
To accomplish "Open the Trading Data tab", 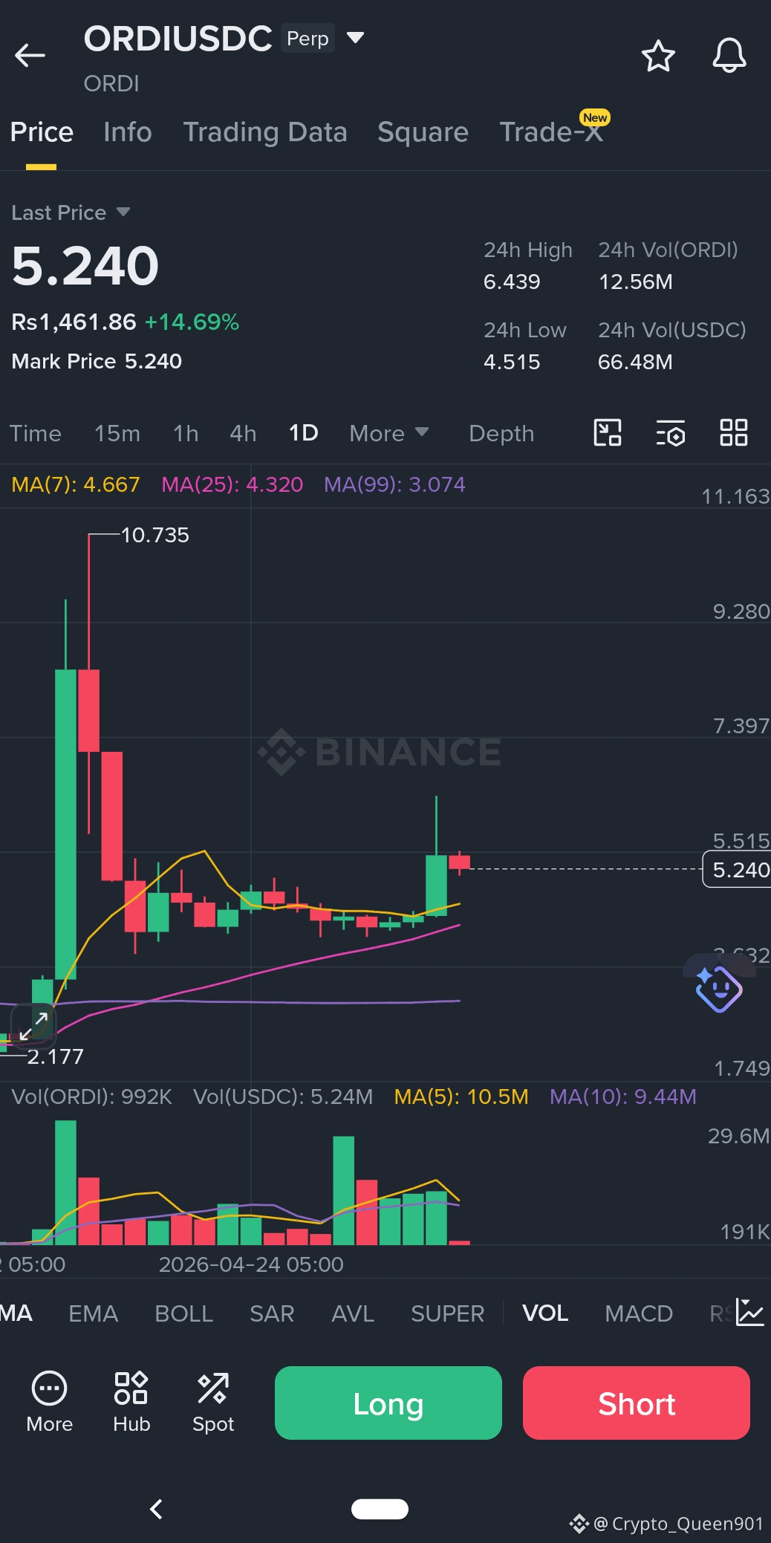I will [x=265, y=132].
